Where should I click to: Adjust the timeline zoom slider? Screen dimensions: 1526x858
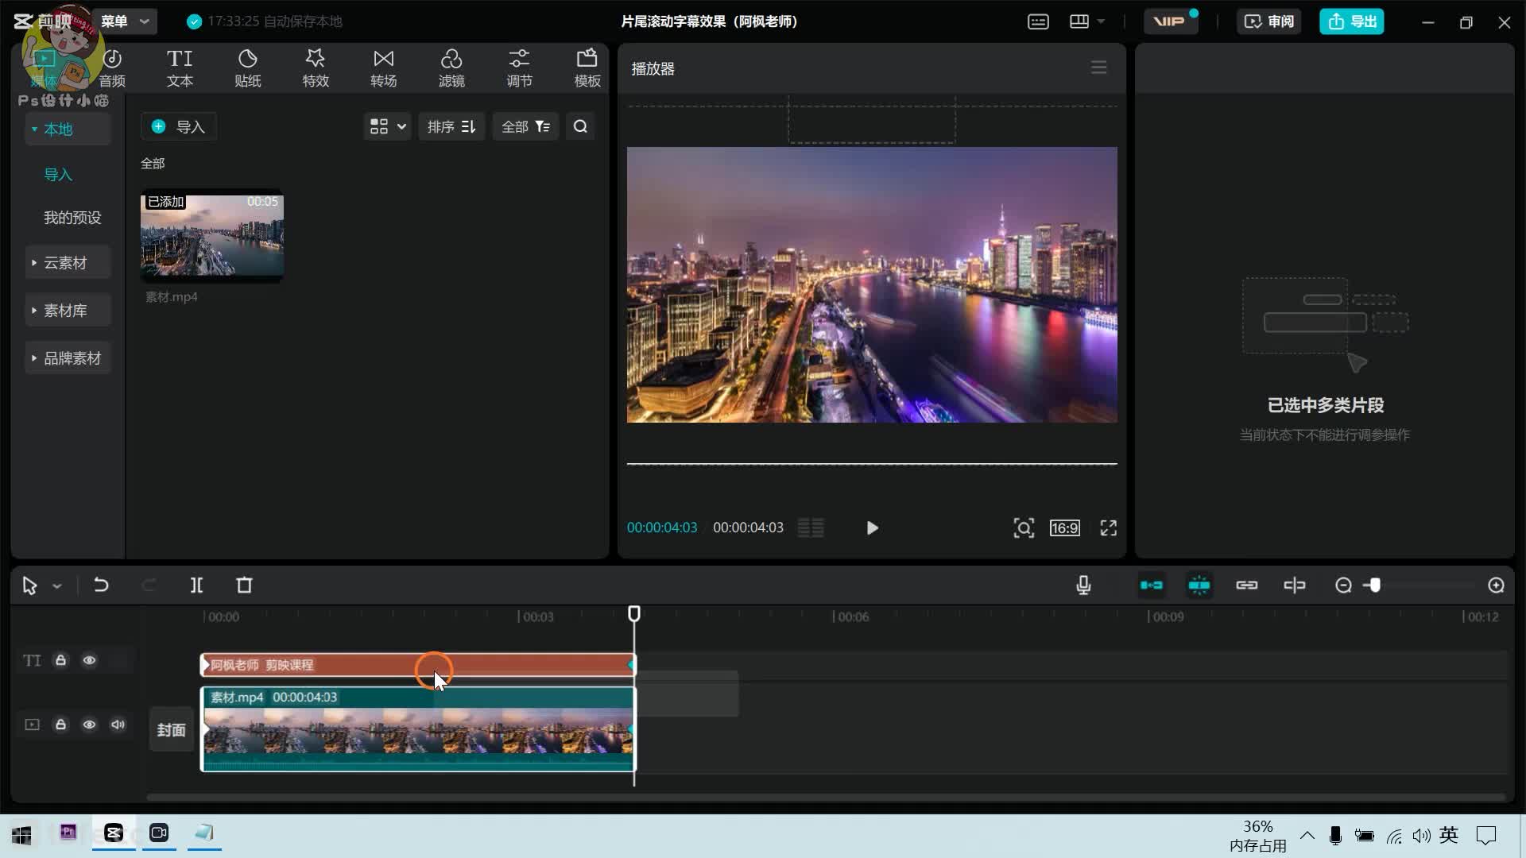(1375, 586)
